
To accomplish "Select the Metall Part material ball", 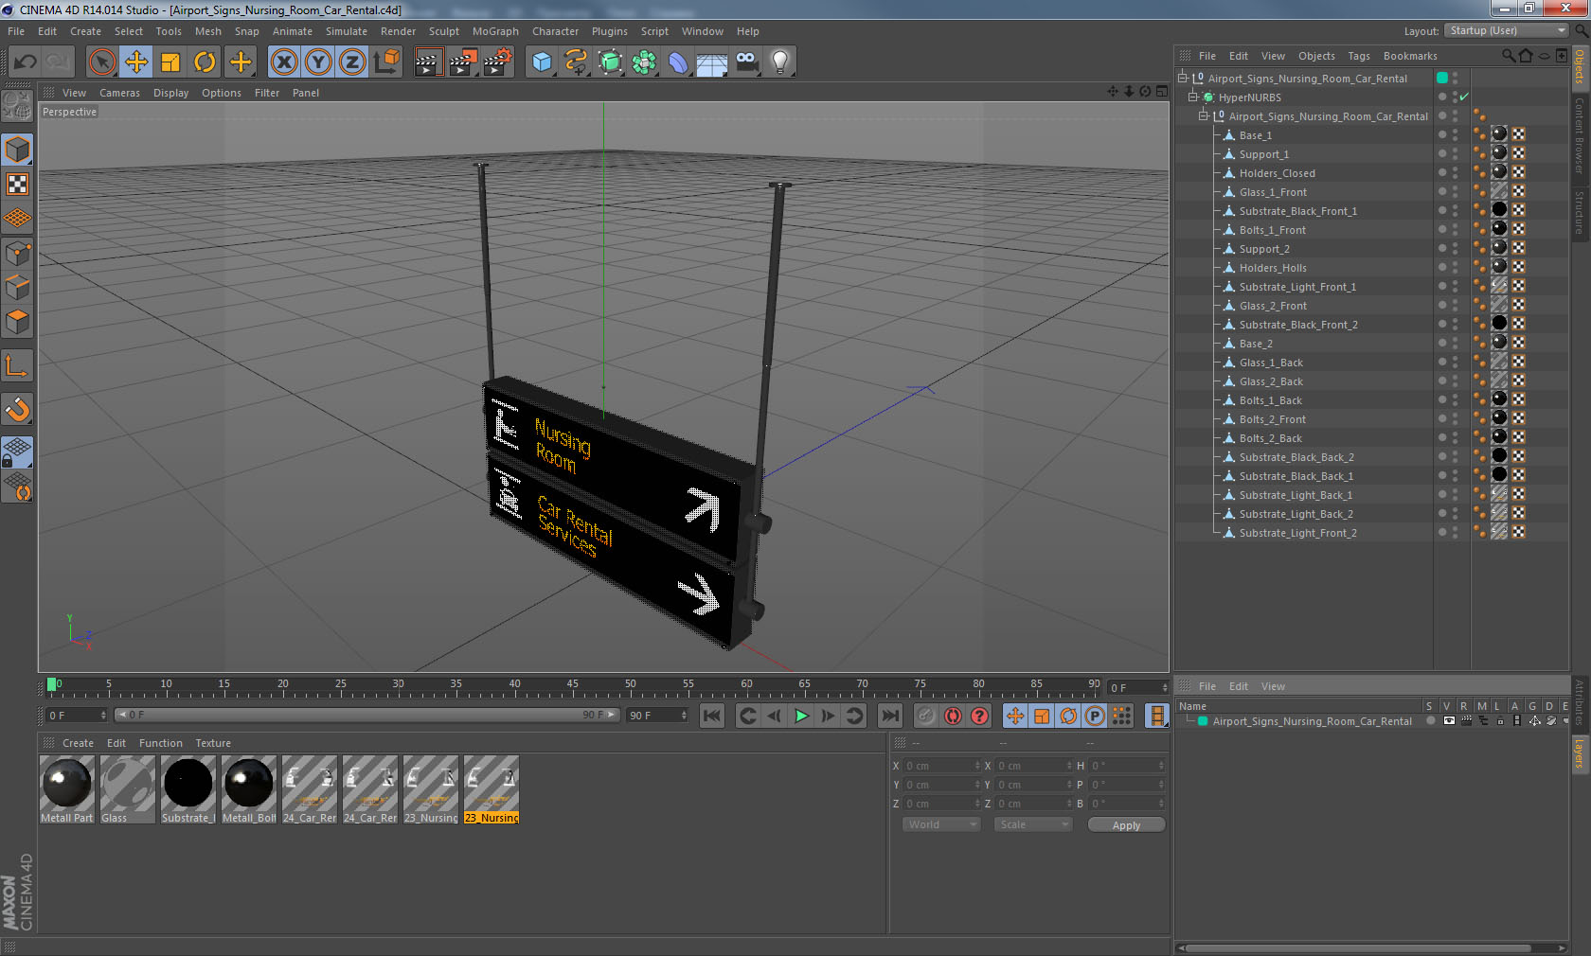I will point(67,789).
